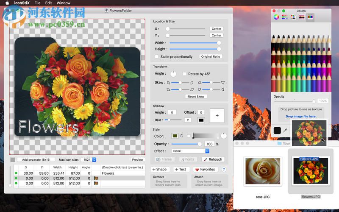Open Favorites with the heart icon

[x=206, y=169]
